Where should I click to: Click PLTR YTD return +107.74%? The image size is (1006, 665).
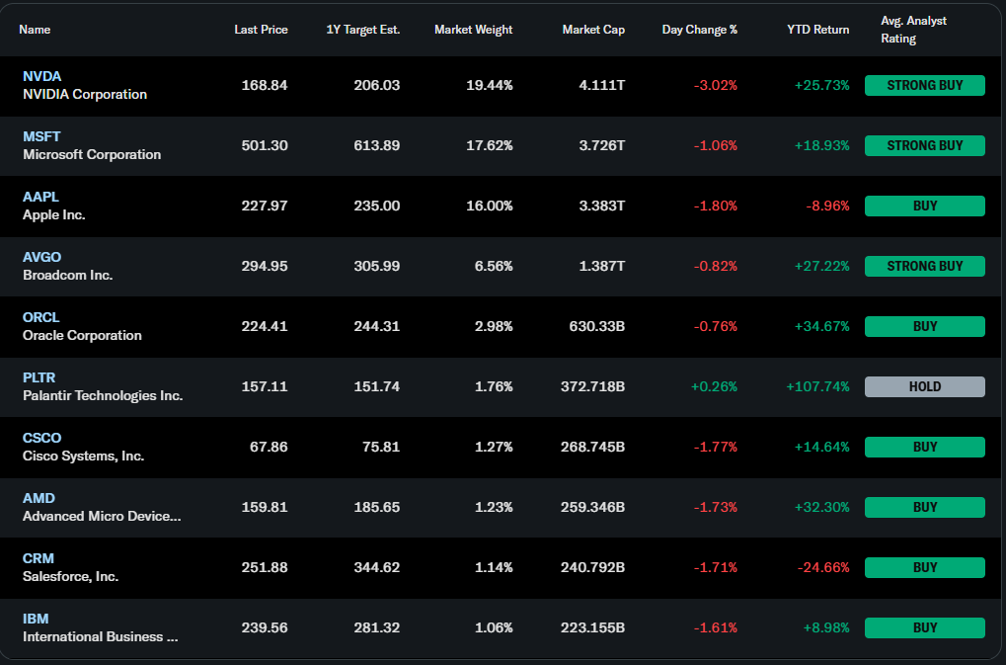(818, 387)
